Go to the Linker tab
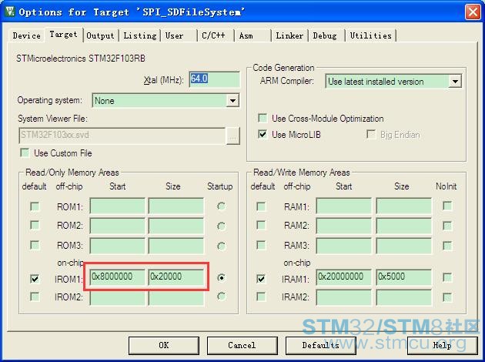This screenshot has height=362, width=485. coord(289,35)
